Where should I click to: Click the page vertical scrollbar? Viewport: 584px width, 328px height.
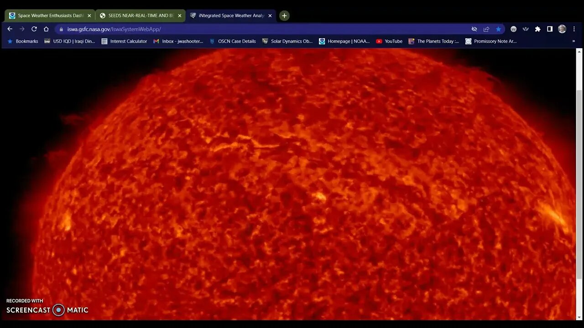coord(579,184)
